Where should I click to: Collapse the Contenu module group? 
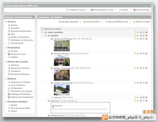[6, 22]
